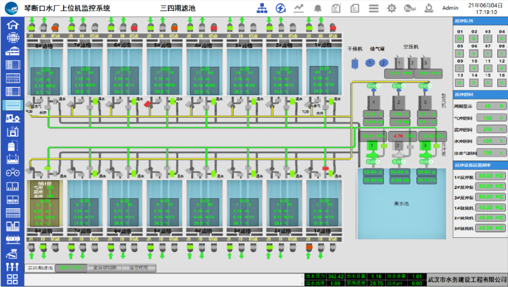Click the grid icon at the sidebar bottom
The height and width of the screenshot is (287, 508).
pos(12,279)
